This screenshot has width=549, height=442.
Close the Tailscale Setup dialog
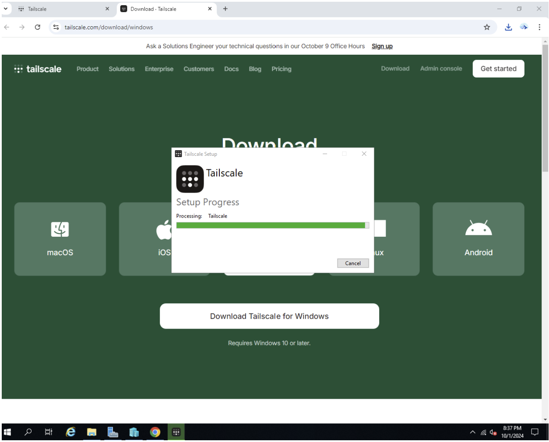[364, 154]
